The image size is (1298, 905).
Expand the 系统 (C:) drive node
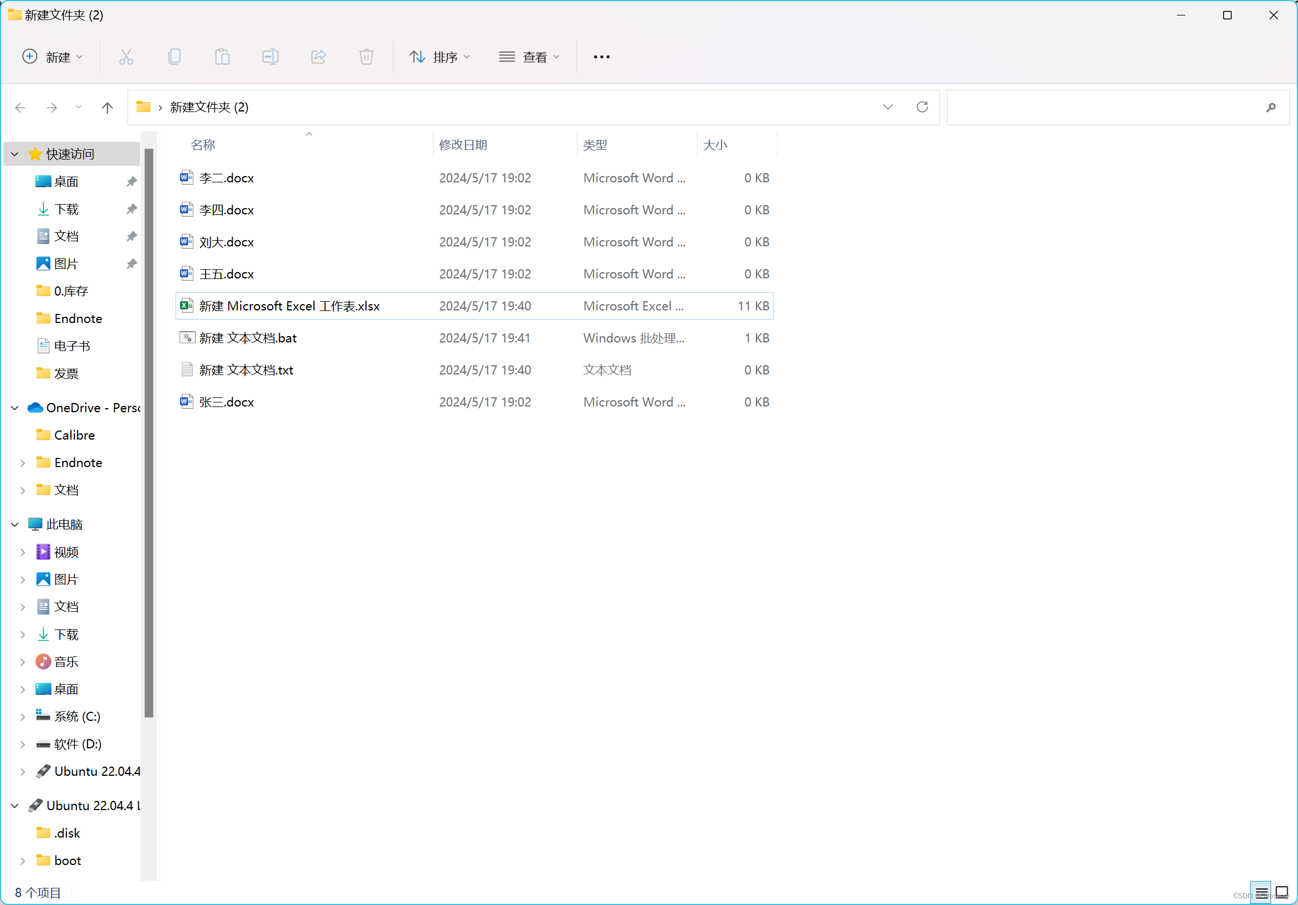tap(23, 716)
